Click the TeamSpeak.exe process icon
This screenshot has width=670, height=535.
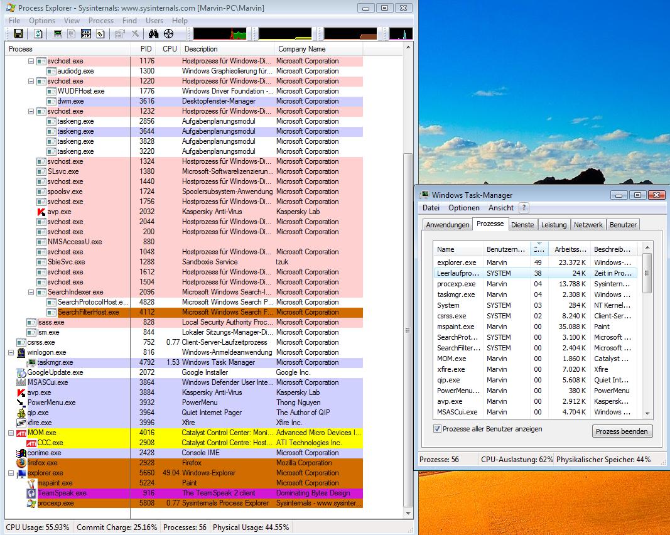[31, 493]
